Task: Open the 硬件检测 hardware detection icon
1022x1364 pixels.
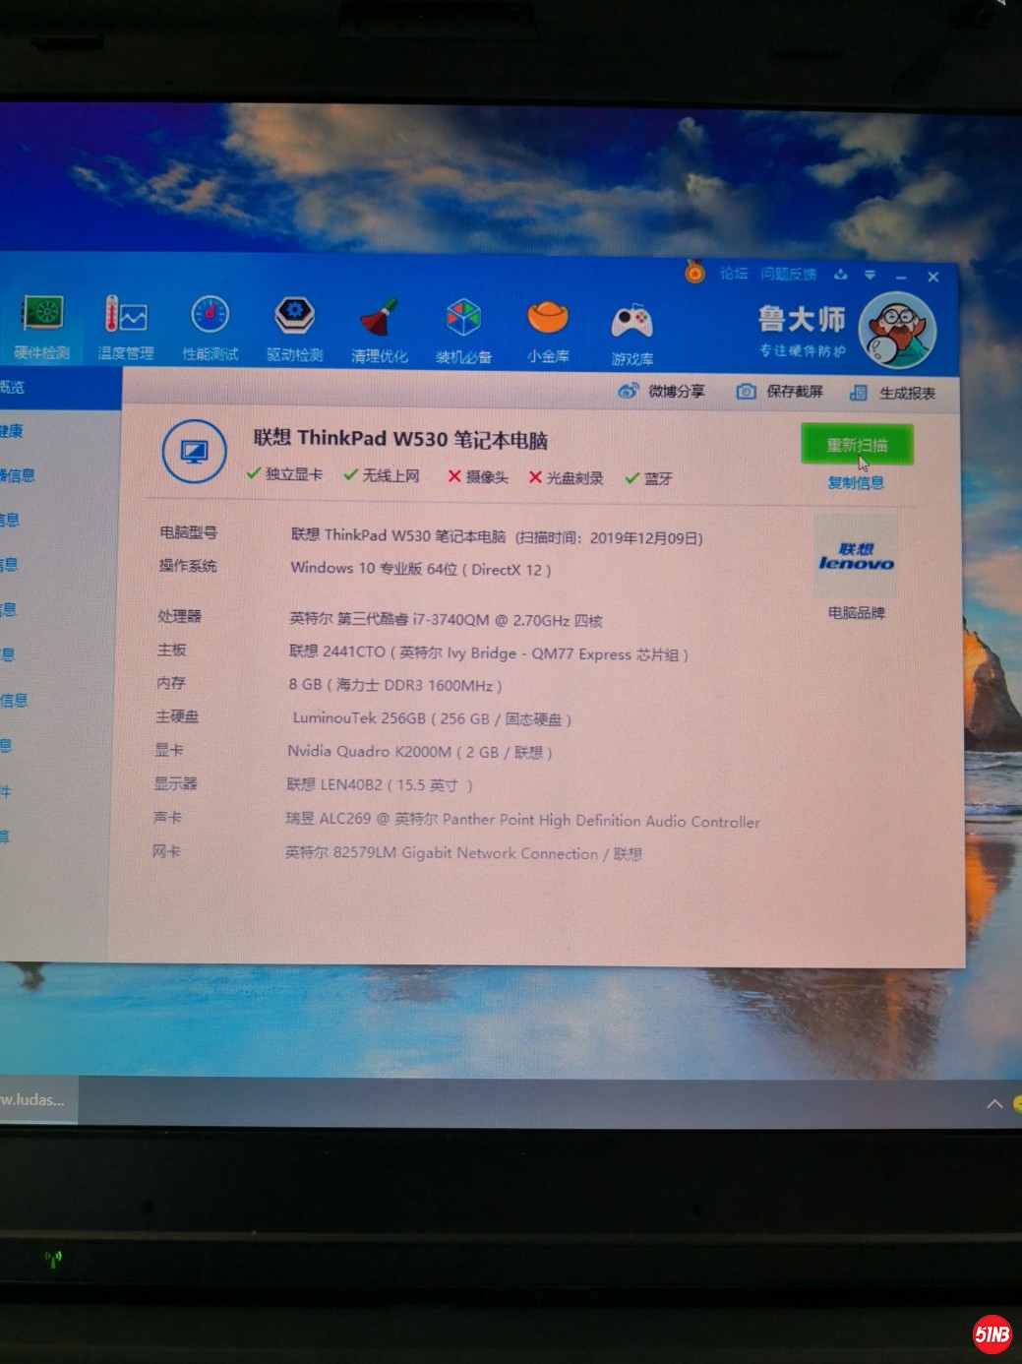Action: coord(42,326)
